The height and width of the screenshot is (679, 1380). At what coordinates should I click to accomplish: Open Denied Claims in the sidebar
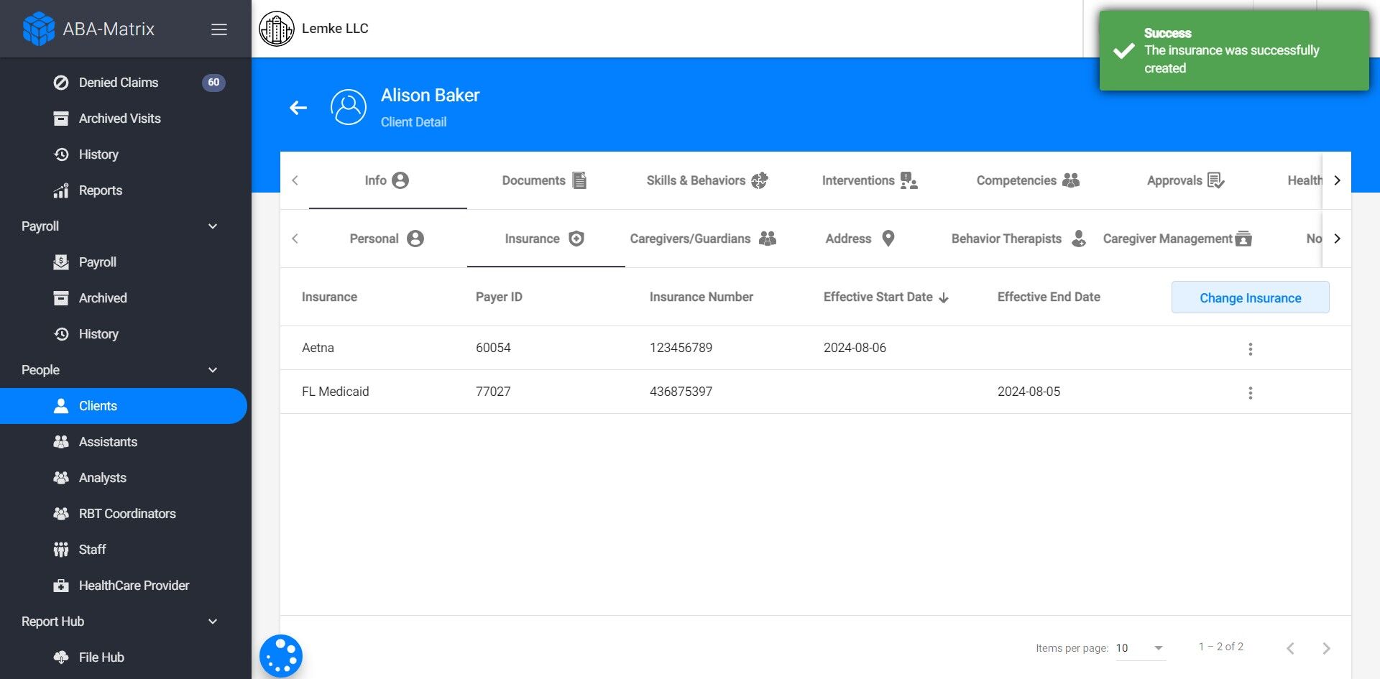tap(119, 83)
